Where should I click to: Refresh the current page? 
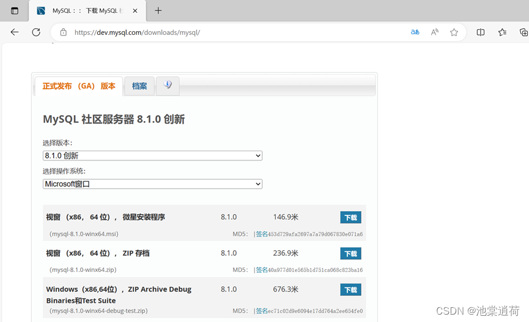coord(36,32)
